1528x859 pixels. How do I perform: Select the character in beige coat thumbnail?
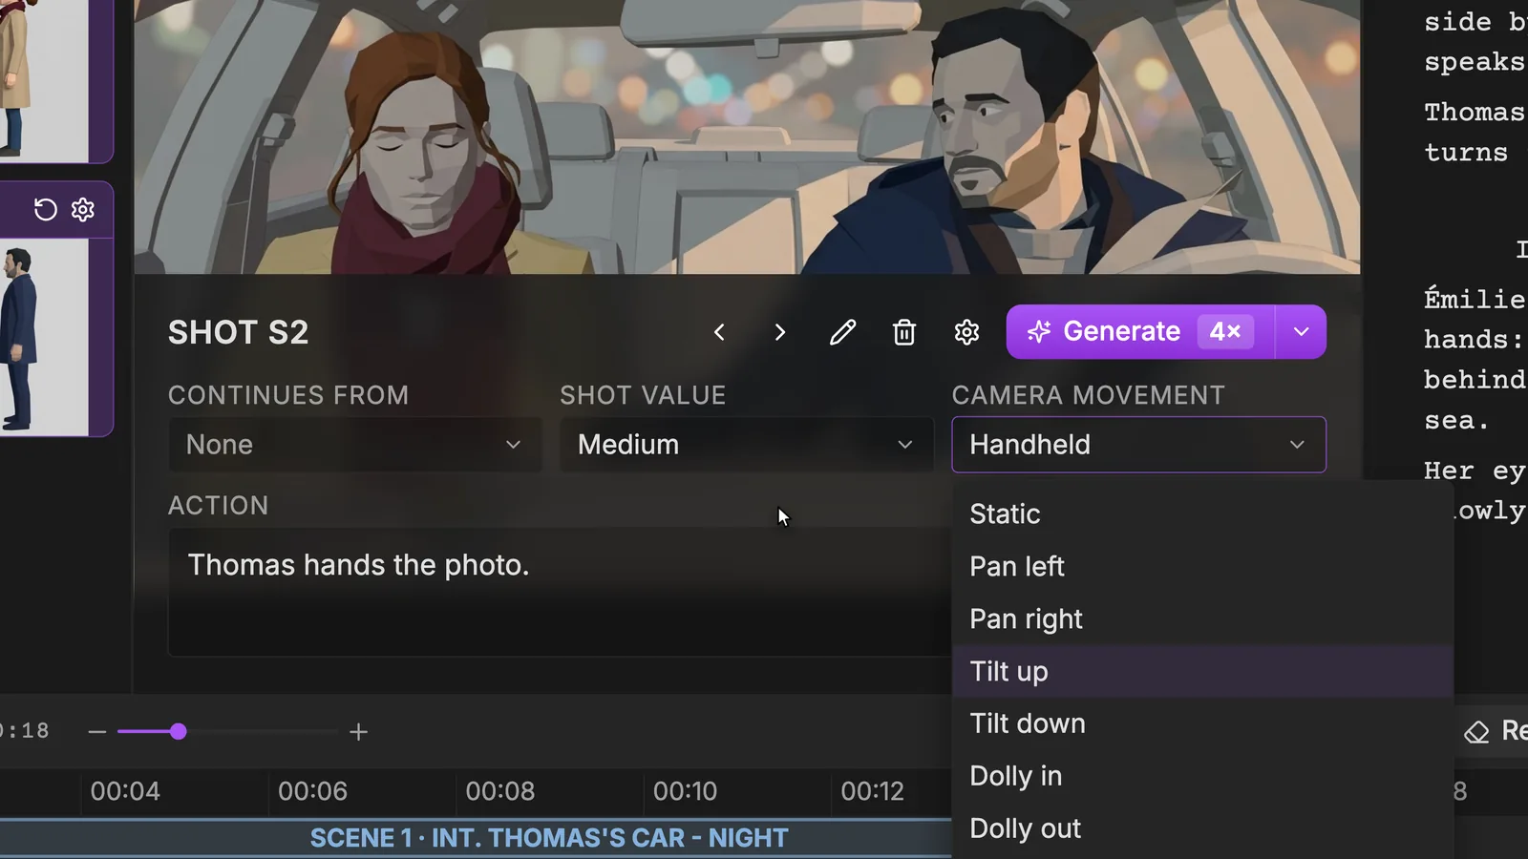point(44,80)
